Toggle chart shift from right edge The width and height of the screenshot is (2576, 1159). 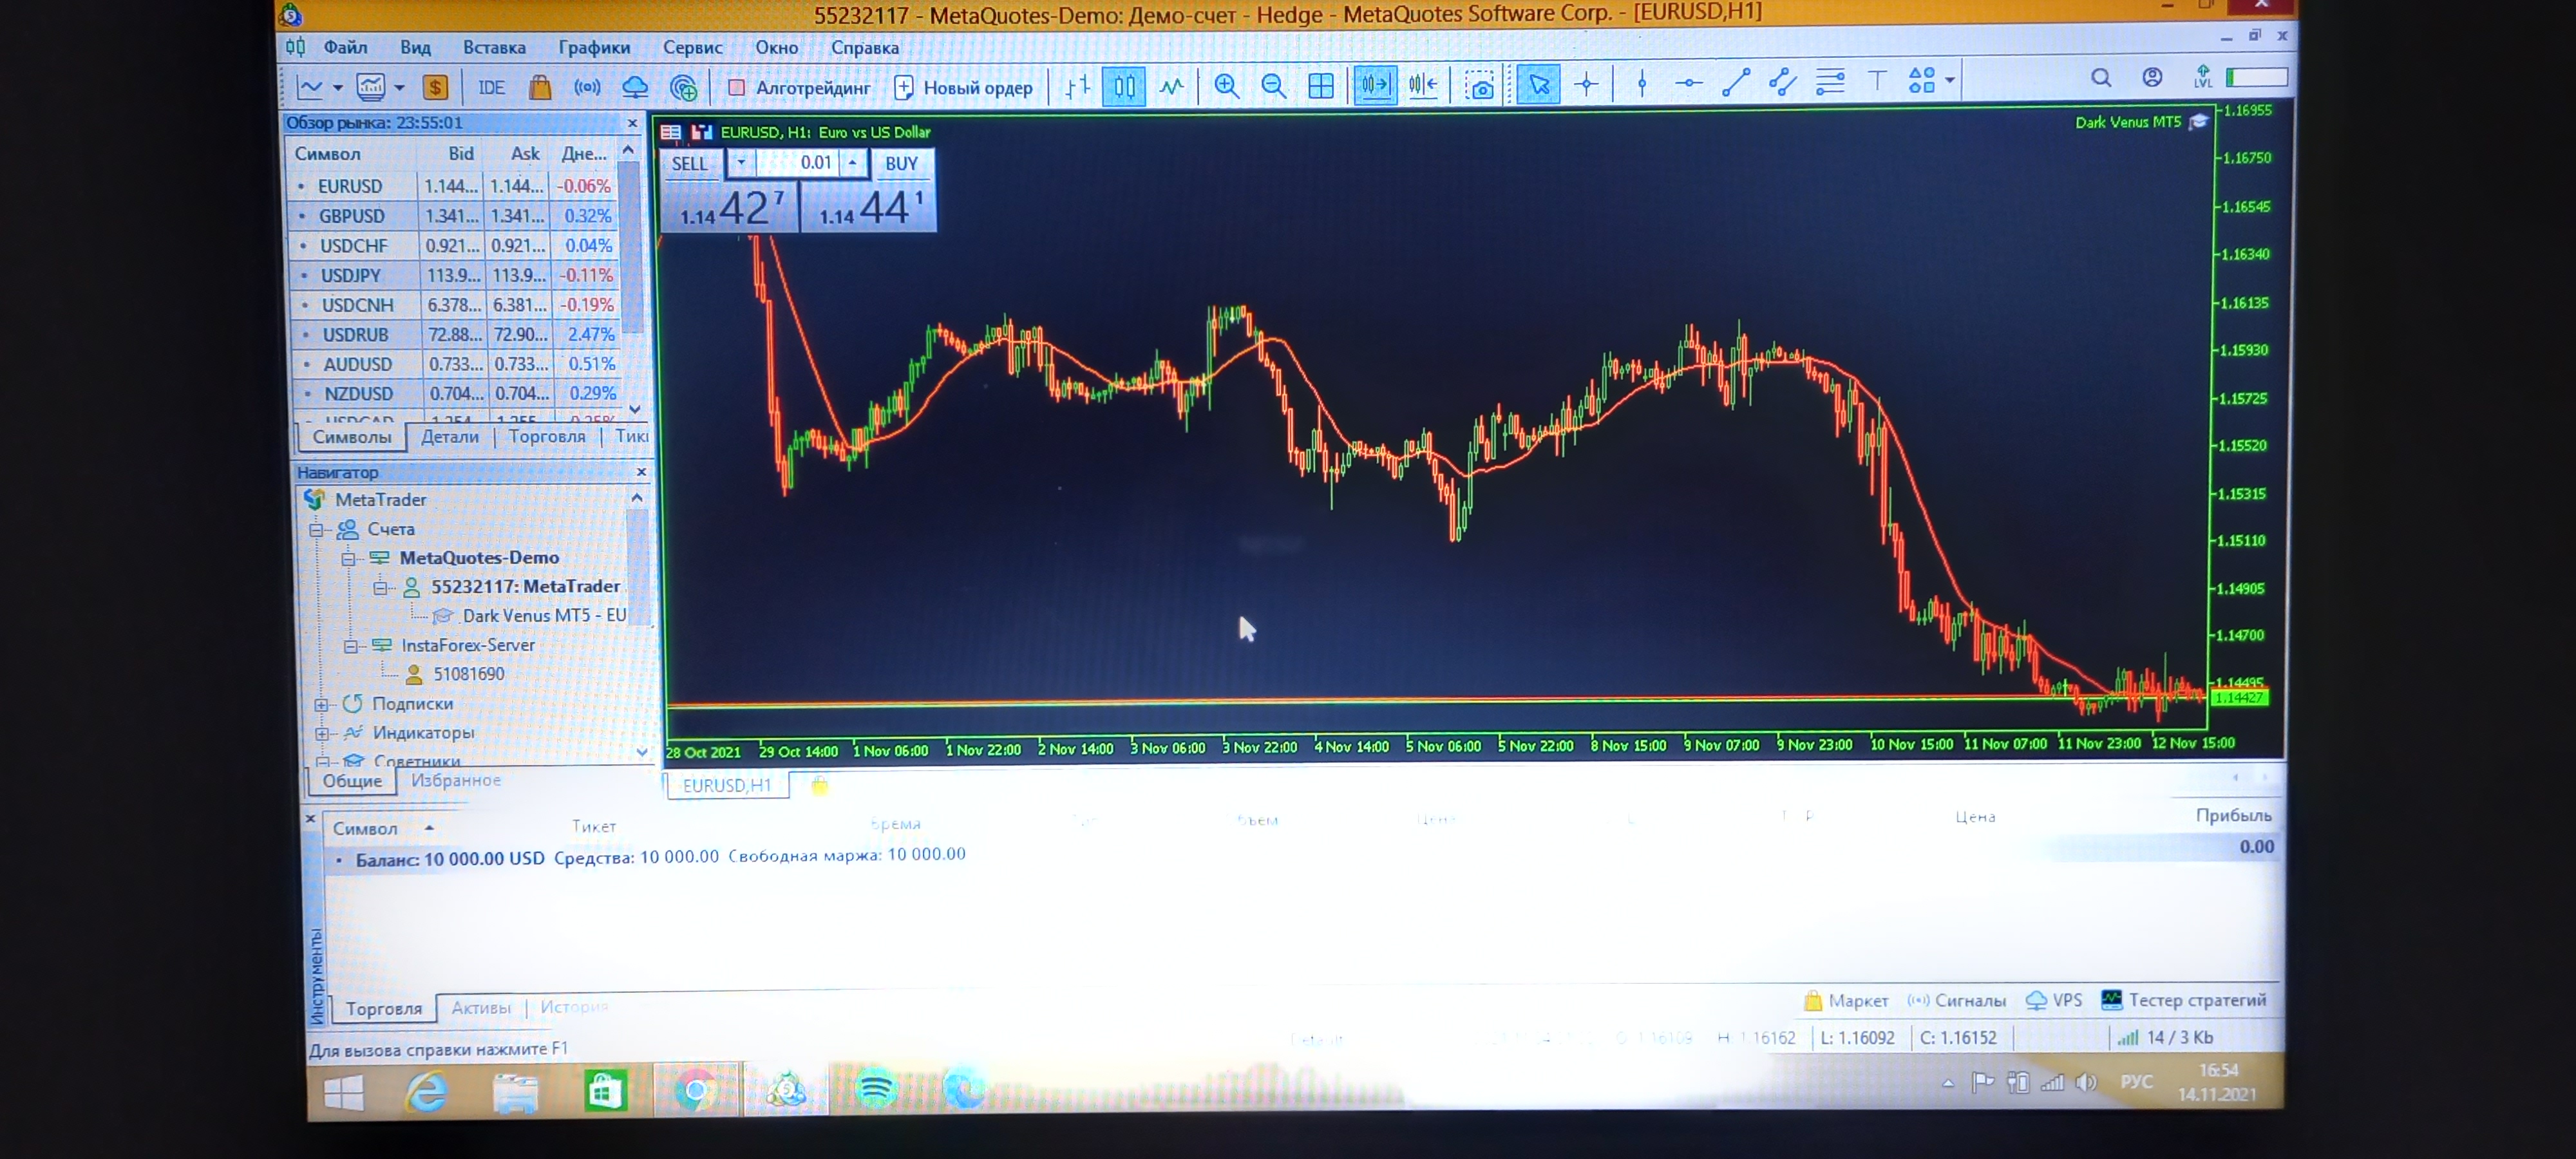point(1423,85)
